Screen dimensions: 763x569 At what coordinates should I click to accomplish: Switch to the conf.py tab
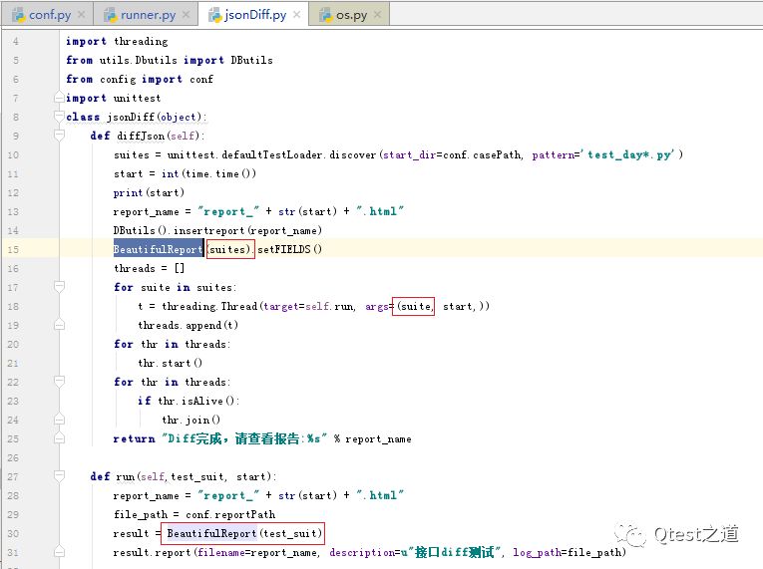coord(49,15)
